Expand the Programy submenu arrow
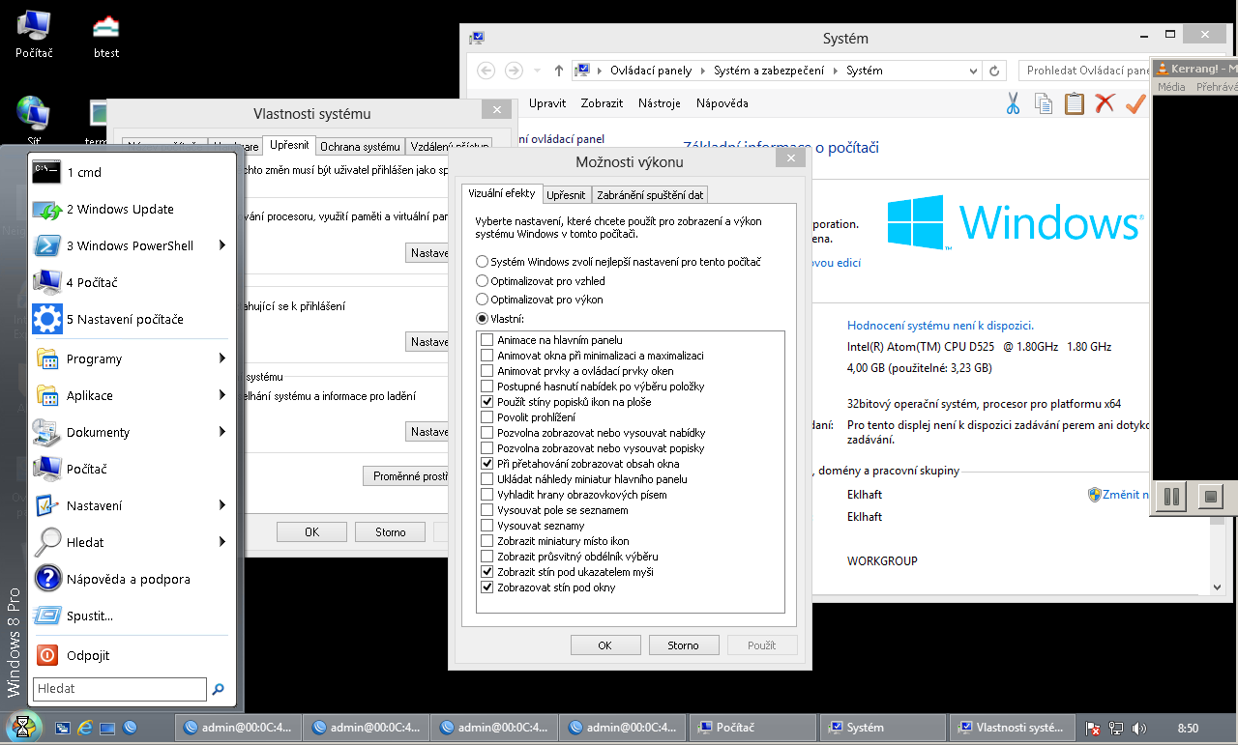The image size is (1238, 745). 222,358
